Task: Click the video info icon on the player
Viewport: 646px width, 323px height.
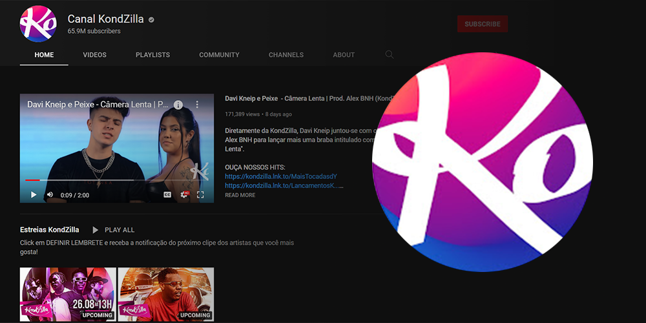Action: (x=178, y=105)
